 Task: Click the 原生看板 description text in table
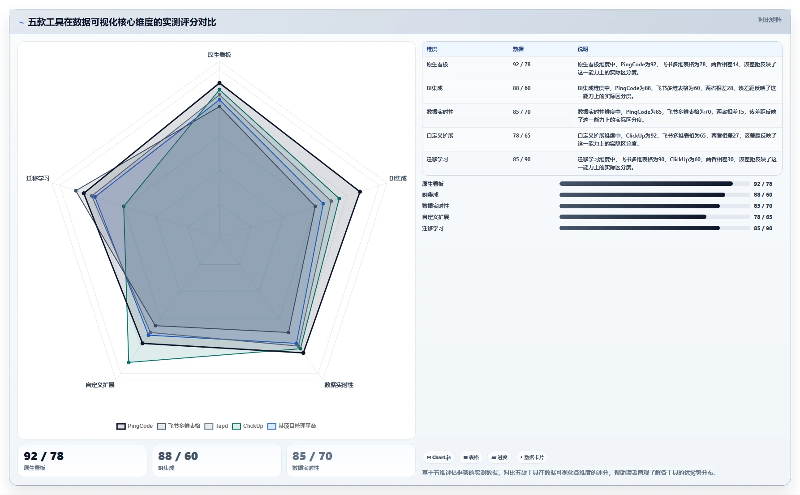677,69
